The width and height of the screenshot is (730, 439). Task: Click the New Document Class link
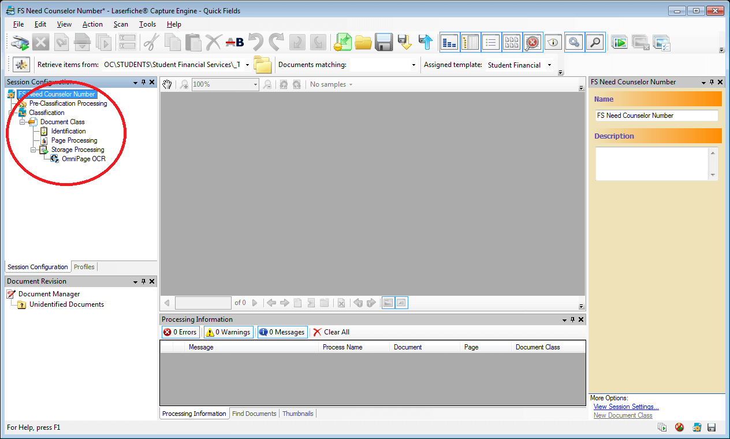[x=623, y=415]
